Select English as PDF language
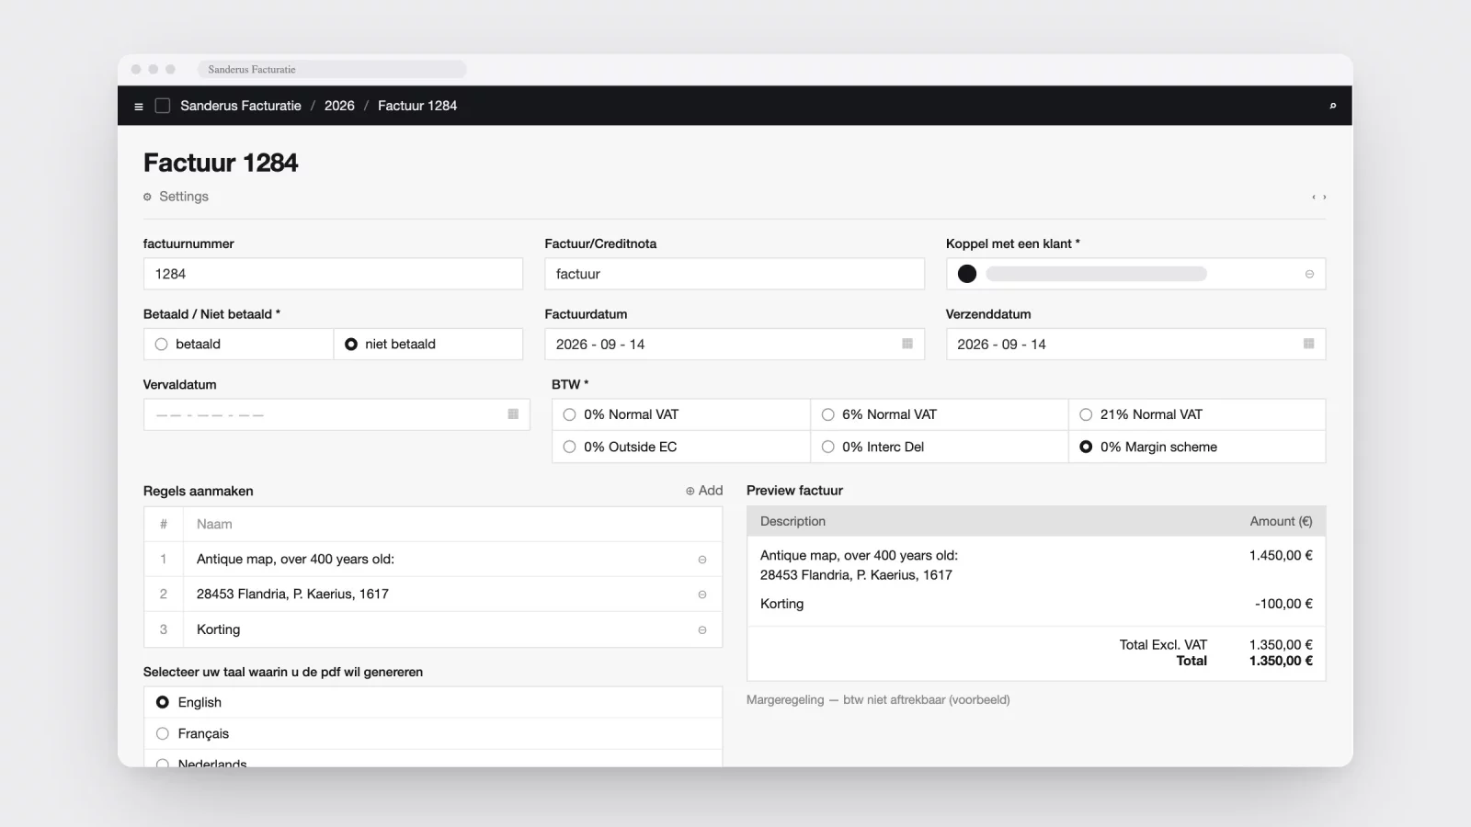The image size is (1471, 827). point(433,702)
